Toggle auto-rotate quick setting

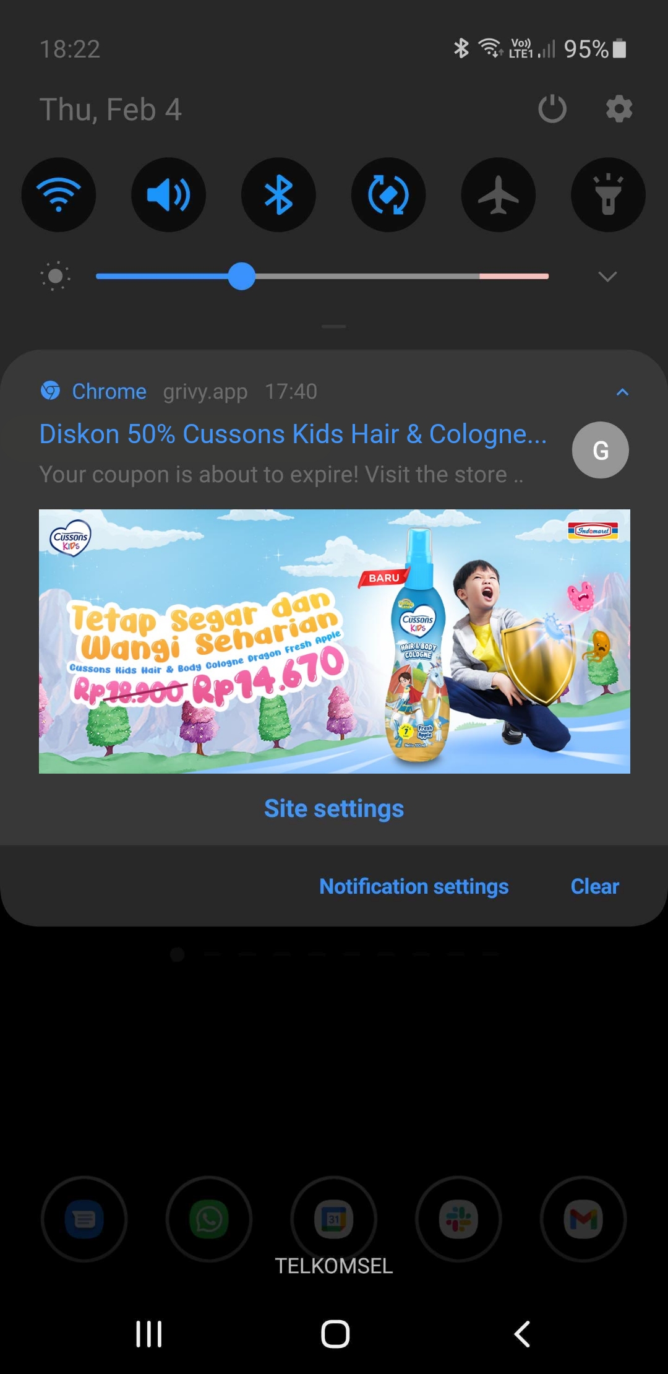(388, 195)
